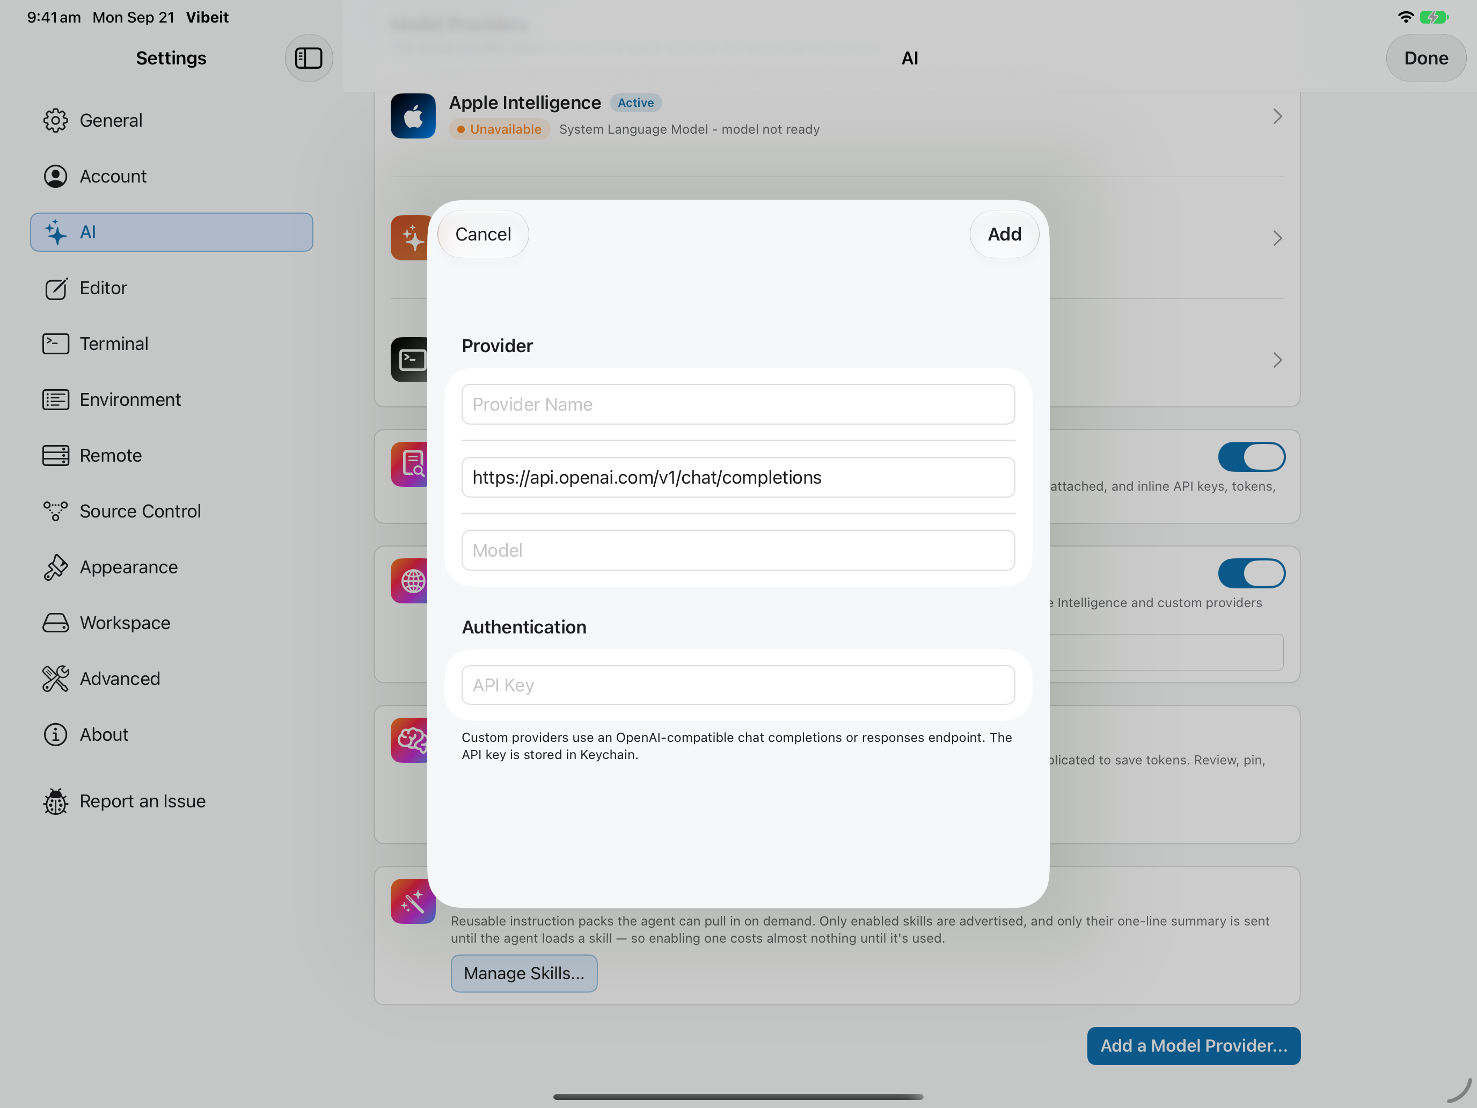Click the Apple Intelligence provider title

[525, 103]
